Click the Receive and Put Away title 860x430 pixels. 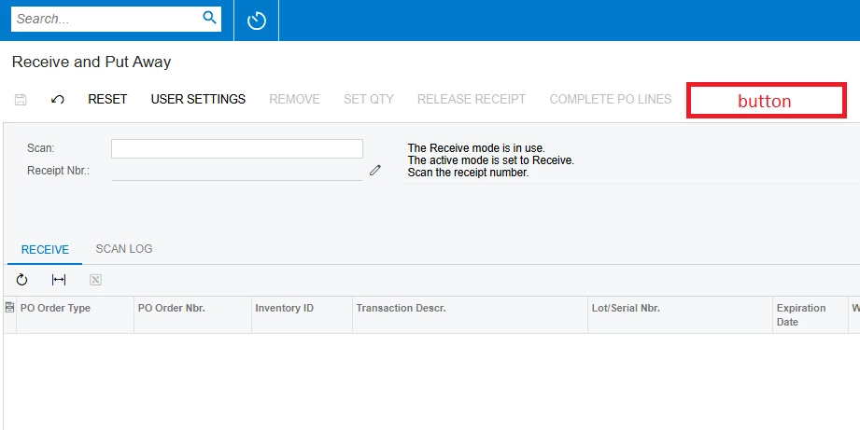(92, 62)
